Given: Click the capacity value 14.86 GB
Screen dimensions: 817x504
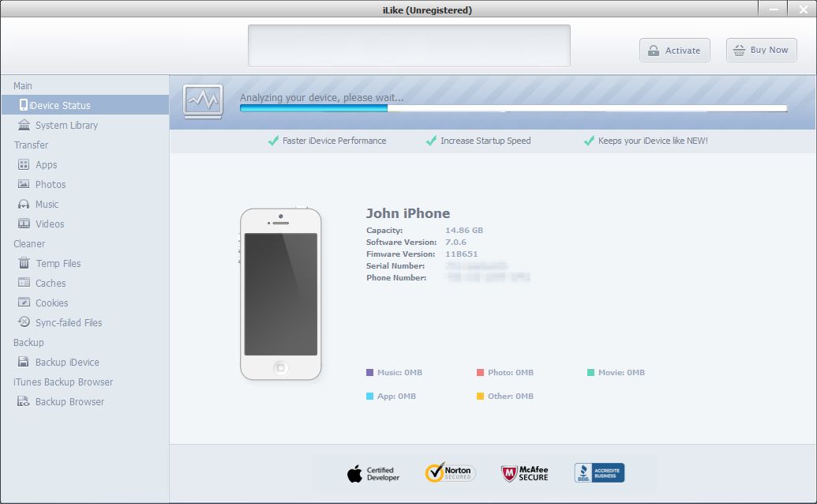Looking at the screenshot, I should tap(463, 231).
